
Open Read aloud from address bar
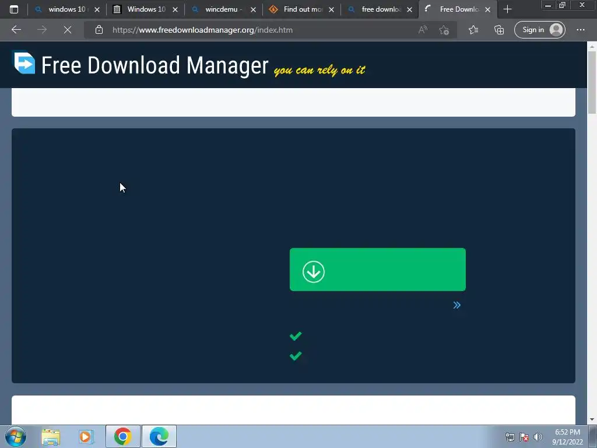[423, 30]
